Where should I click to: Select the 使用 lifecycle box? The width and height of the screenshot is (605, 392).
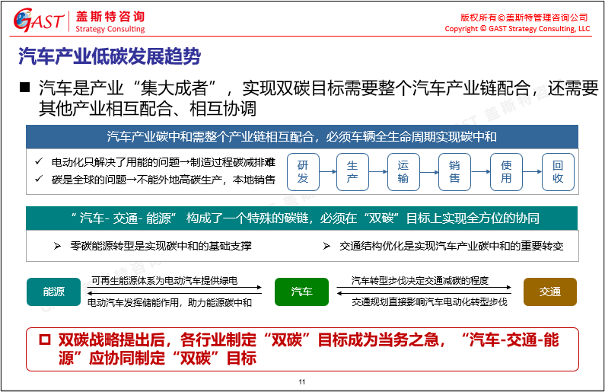506,172
